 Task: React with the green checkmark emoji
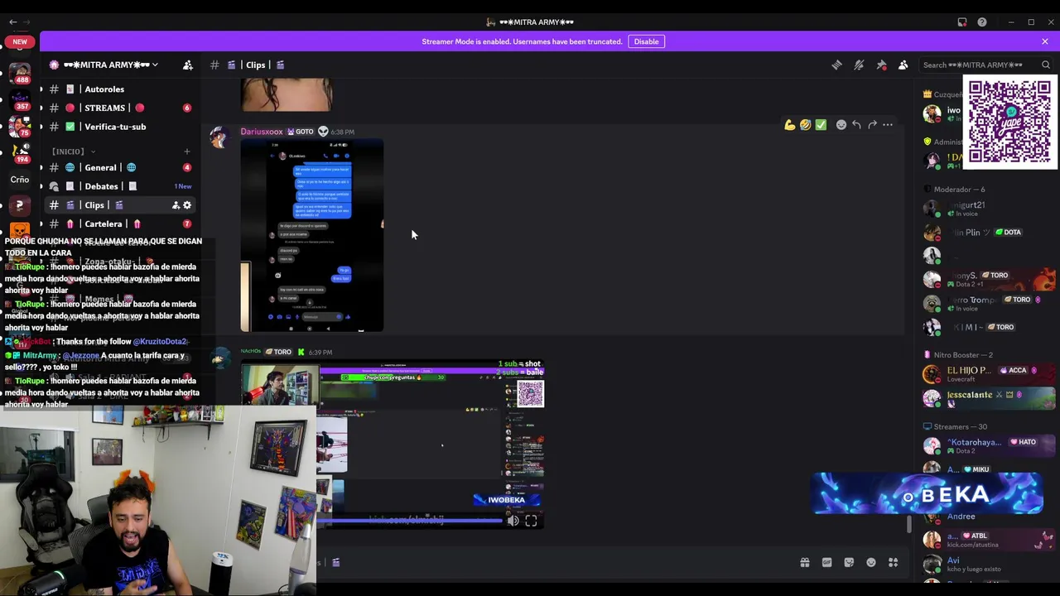(821, 125)
